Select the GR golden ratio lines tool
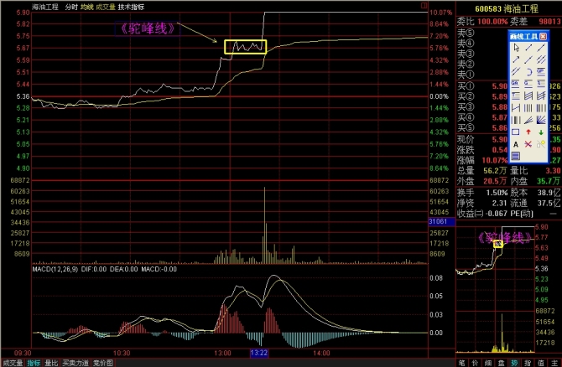The image size is (562, 367). (515, 84)
